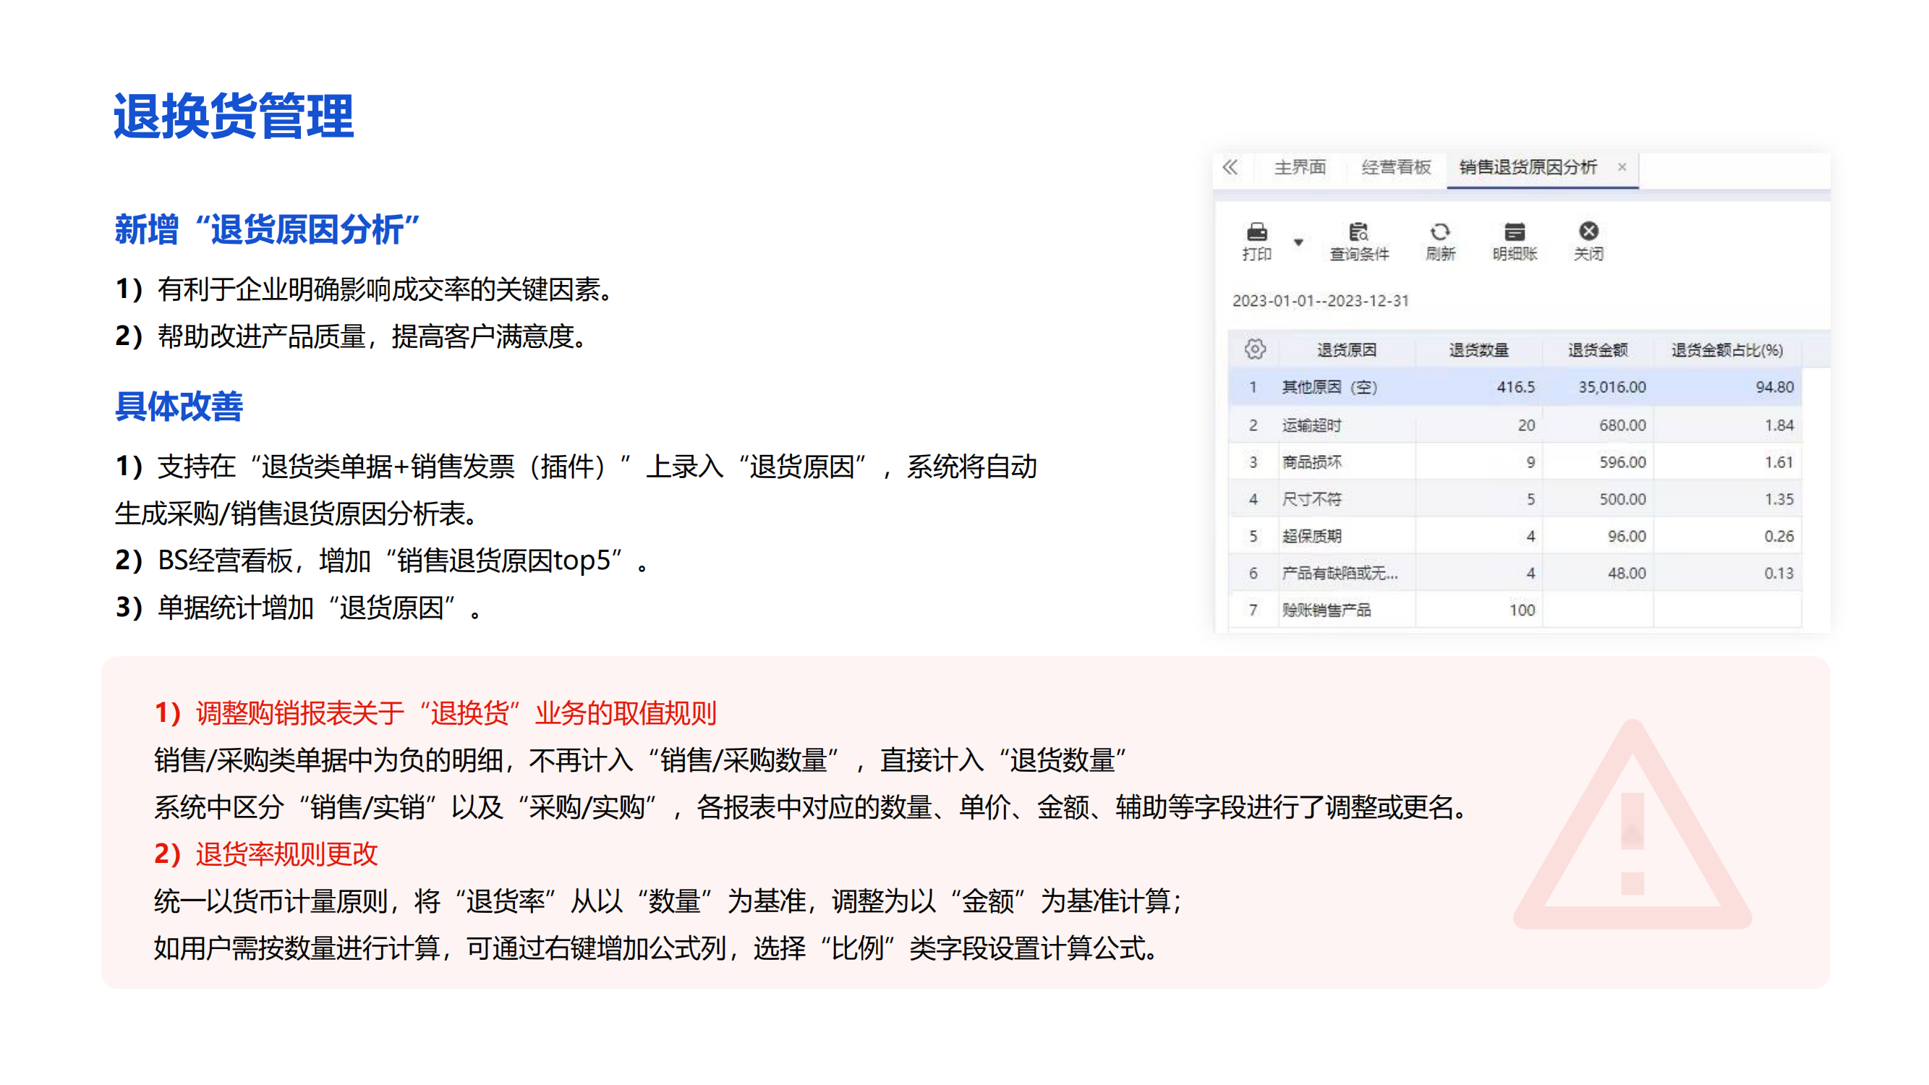Switch to the 经营看板 tab
The height and width of the screenshot is (1085, 1929).
coord(1396,167)
